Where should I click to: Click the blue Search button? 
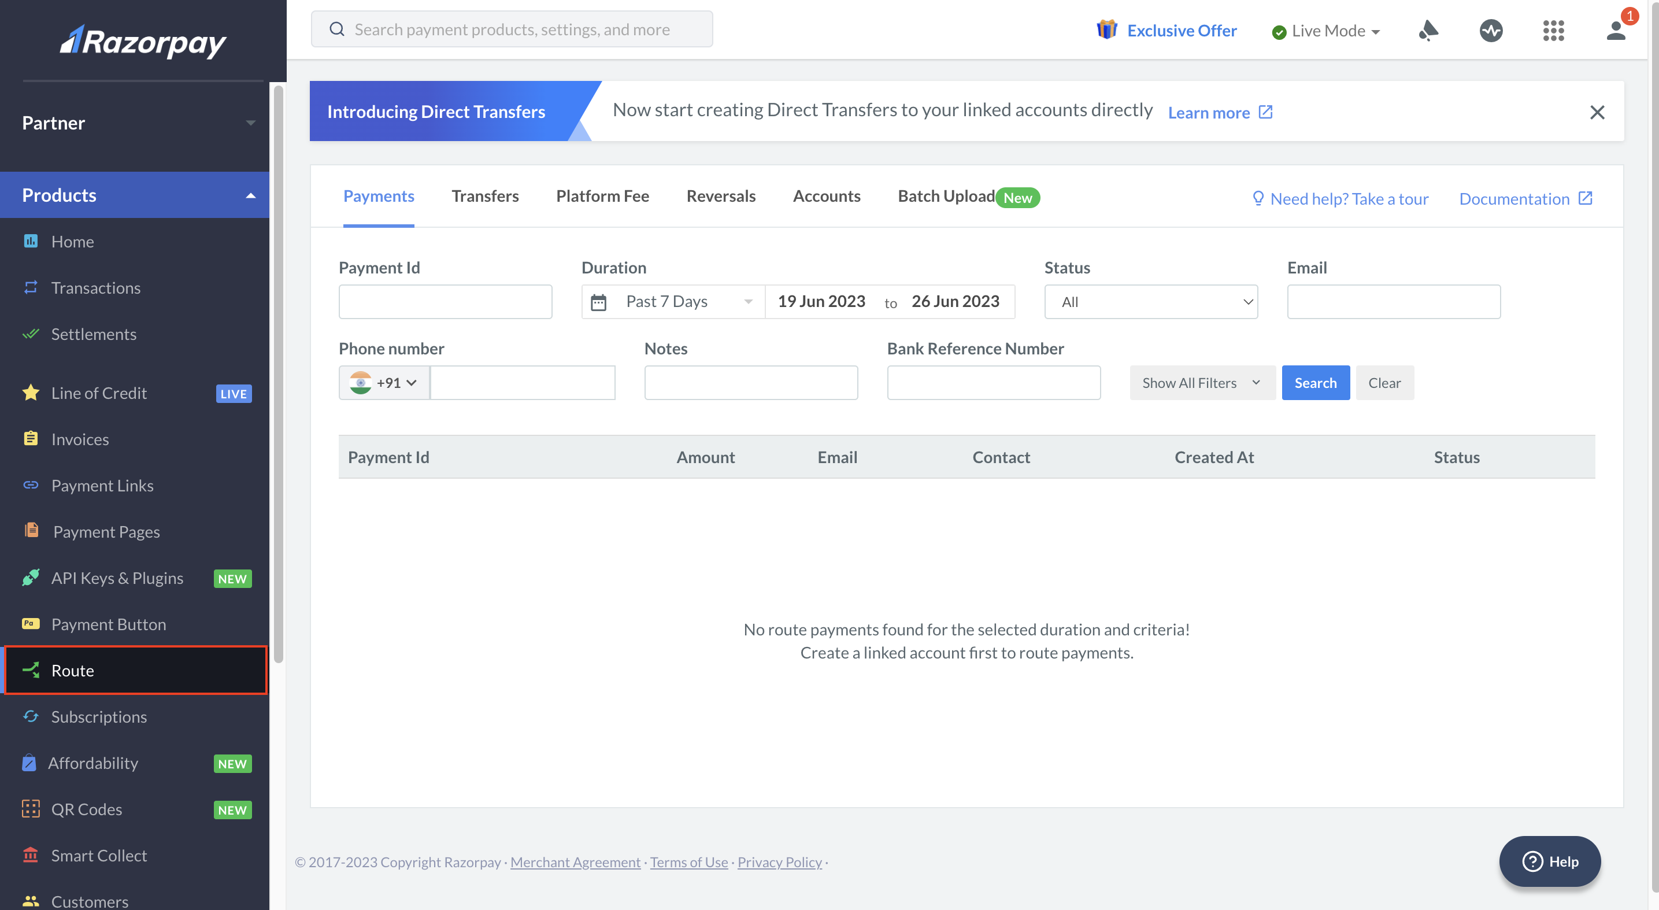1315,383
